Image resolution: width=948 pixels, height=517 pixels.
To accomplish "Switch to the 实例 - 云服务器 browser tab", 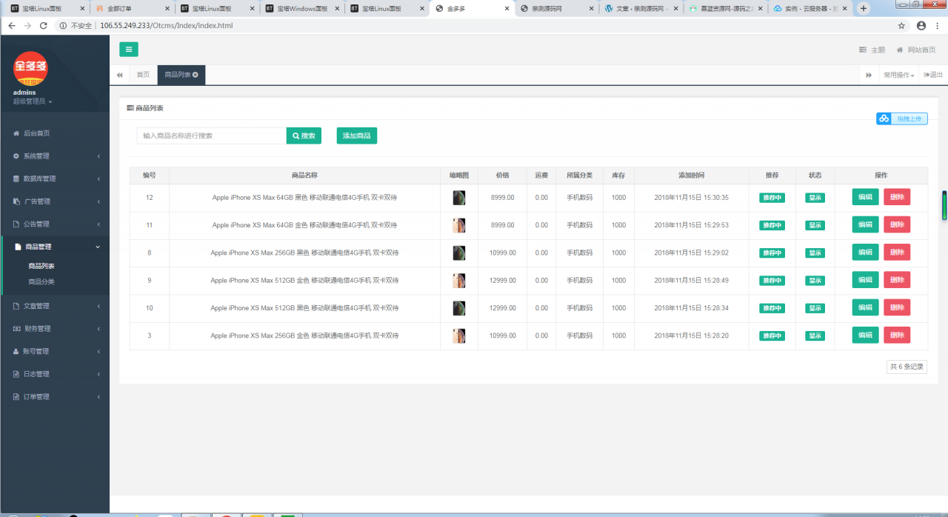I will click(809, 9).
